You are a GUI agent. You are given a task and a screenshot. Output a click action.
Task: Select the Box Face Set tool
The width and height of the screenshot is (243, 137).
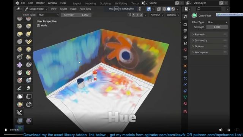tap(20, 104)
